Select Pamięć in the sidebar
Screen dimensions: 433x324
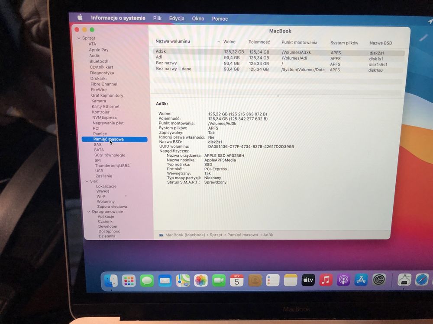100,133
